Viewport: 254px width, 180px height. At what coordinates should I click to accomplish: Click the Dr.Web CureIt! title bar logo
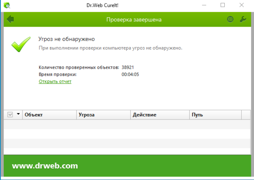point(7,5)
